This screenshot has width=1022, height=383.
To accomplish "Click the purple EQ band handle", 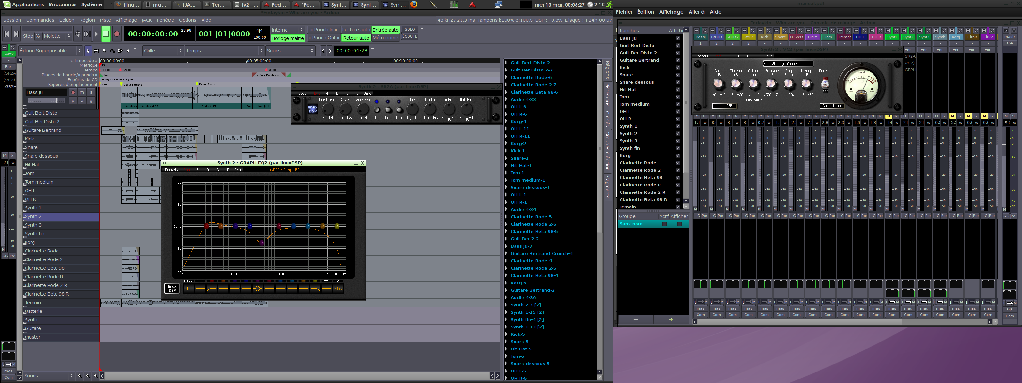I will pos(262,243).
